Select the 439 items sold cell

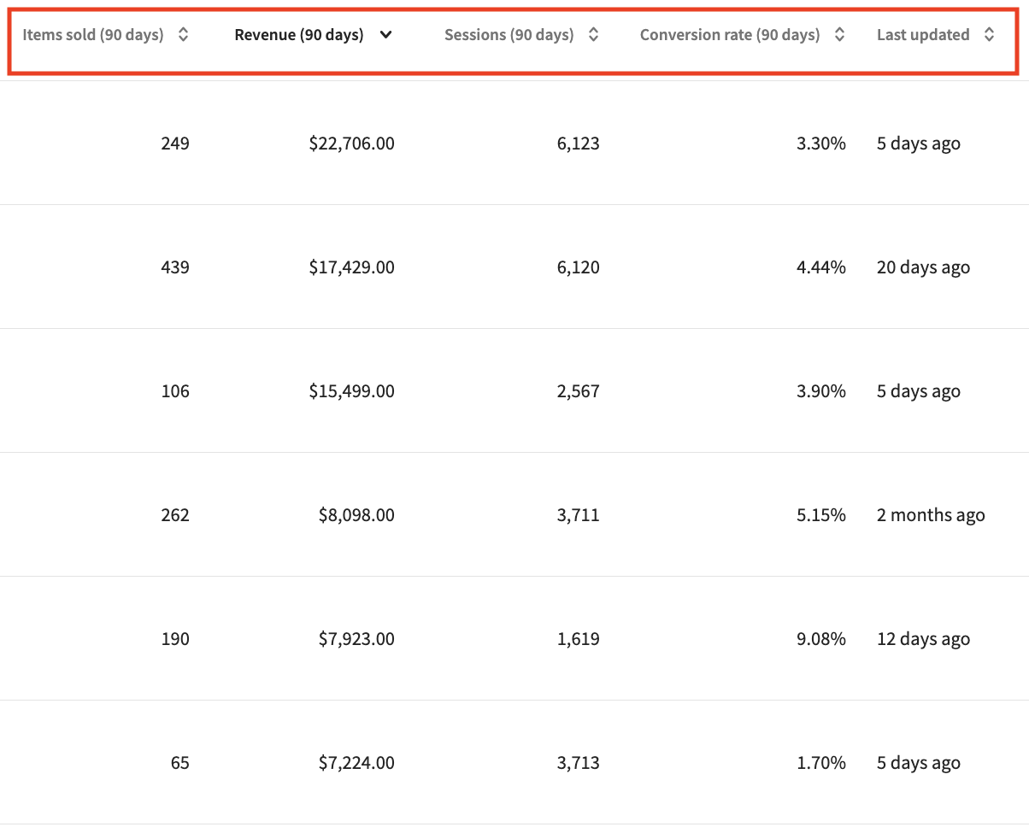pos(175,267)
